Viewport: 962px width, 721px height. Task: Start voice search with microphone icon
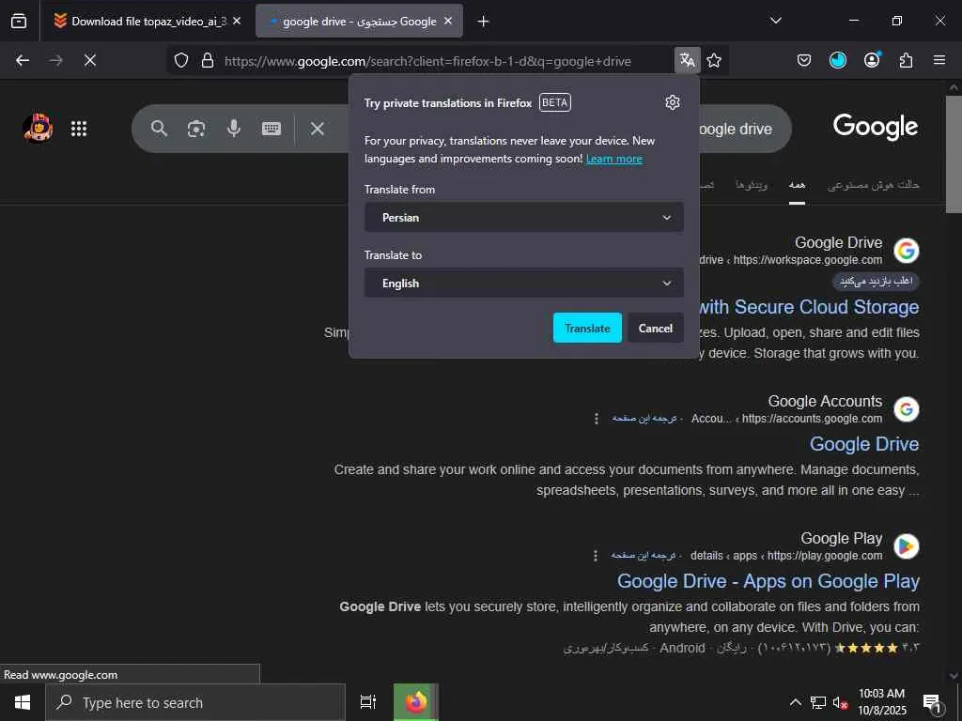[x=234, y=128]
